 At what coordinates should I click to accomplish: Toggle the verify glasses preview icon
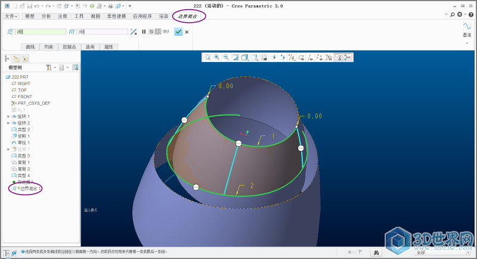coord(166,32)
